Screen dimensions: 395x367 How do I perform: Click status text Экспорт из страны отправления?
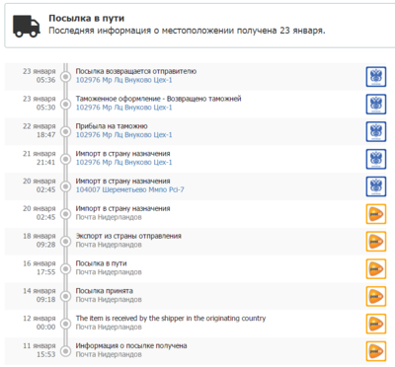coord(128,236)
